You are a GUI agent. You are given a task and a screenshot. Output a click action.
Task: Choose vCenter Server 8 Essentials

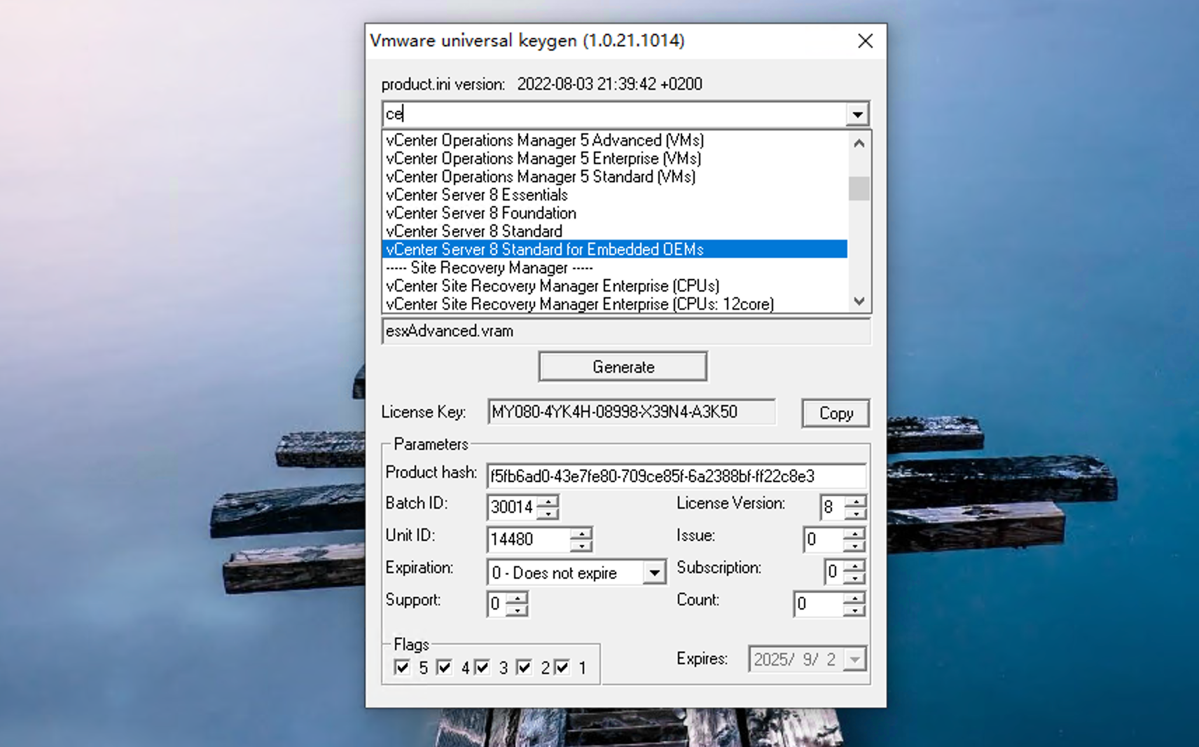(x=615, y=195)
